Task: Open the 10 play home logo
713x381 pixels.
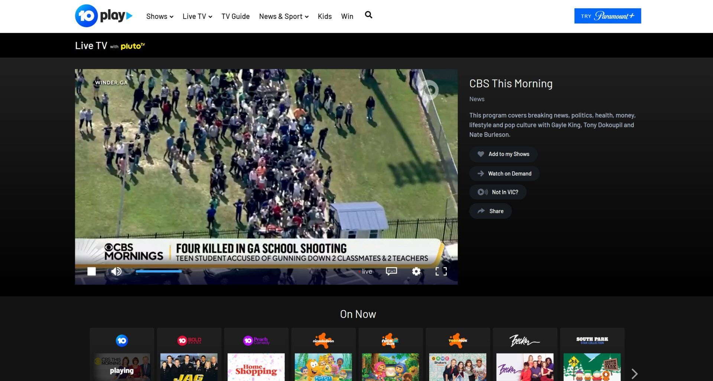Action: tap(104, 16)
